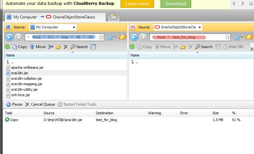The width and height of the screenshot is (254, 154).
Task: Click the Destination column header in queue
Action: tap(120, 113)
